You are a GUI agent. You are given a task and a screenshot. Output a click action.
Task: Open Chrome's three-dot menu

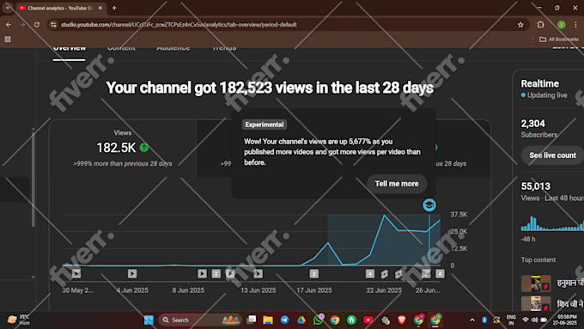coord(575,25)
